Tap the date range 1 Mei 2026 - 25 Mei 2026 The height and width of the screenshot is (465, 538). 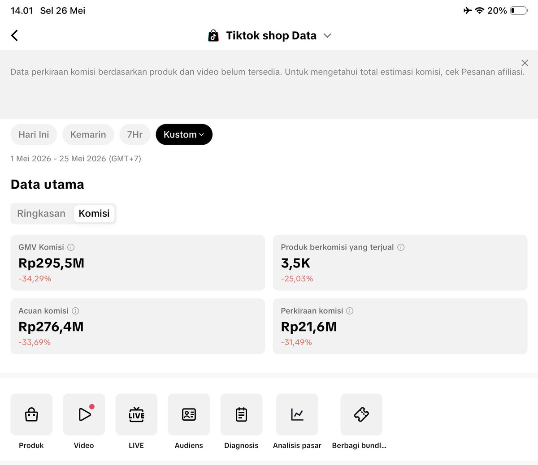(76, 159)
